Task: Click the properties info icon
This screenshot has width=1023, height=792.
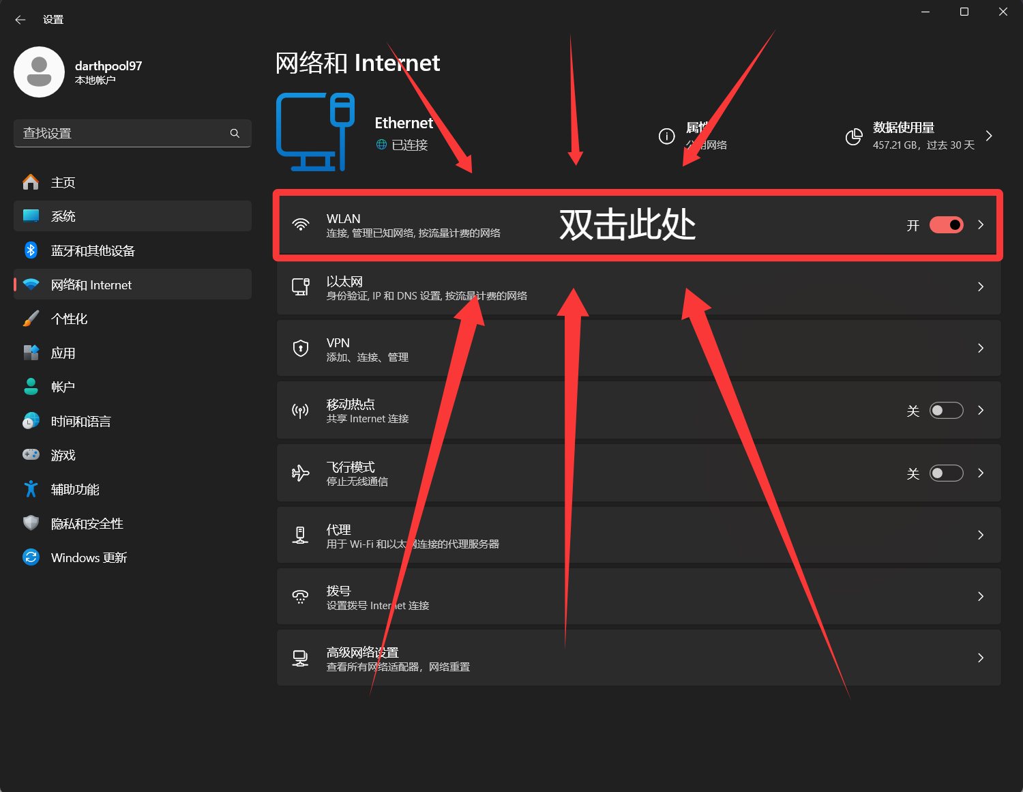Action: [666, 136]
